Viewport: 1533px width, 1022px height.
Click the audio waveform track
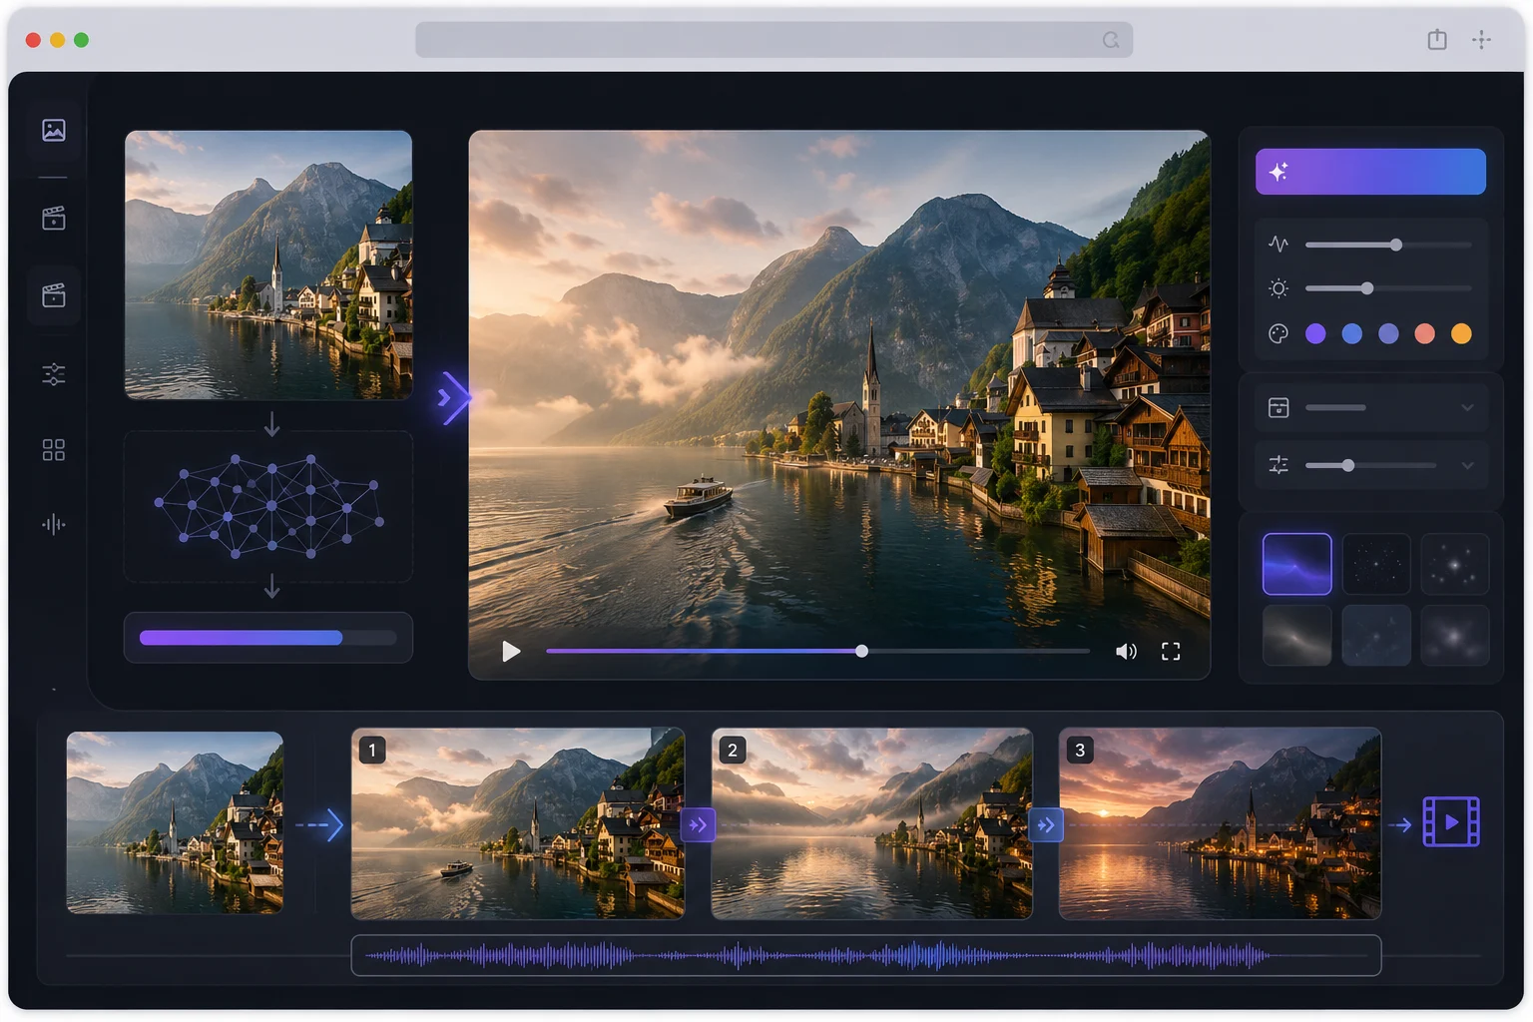point(866,956)
